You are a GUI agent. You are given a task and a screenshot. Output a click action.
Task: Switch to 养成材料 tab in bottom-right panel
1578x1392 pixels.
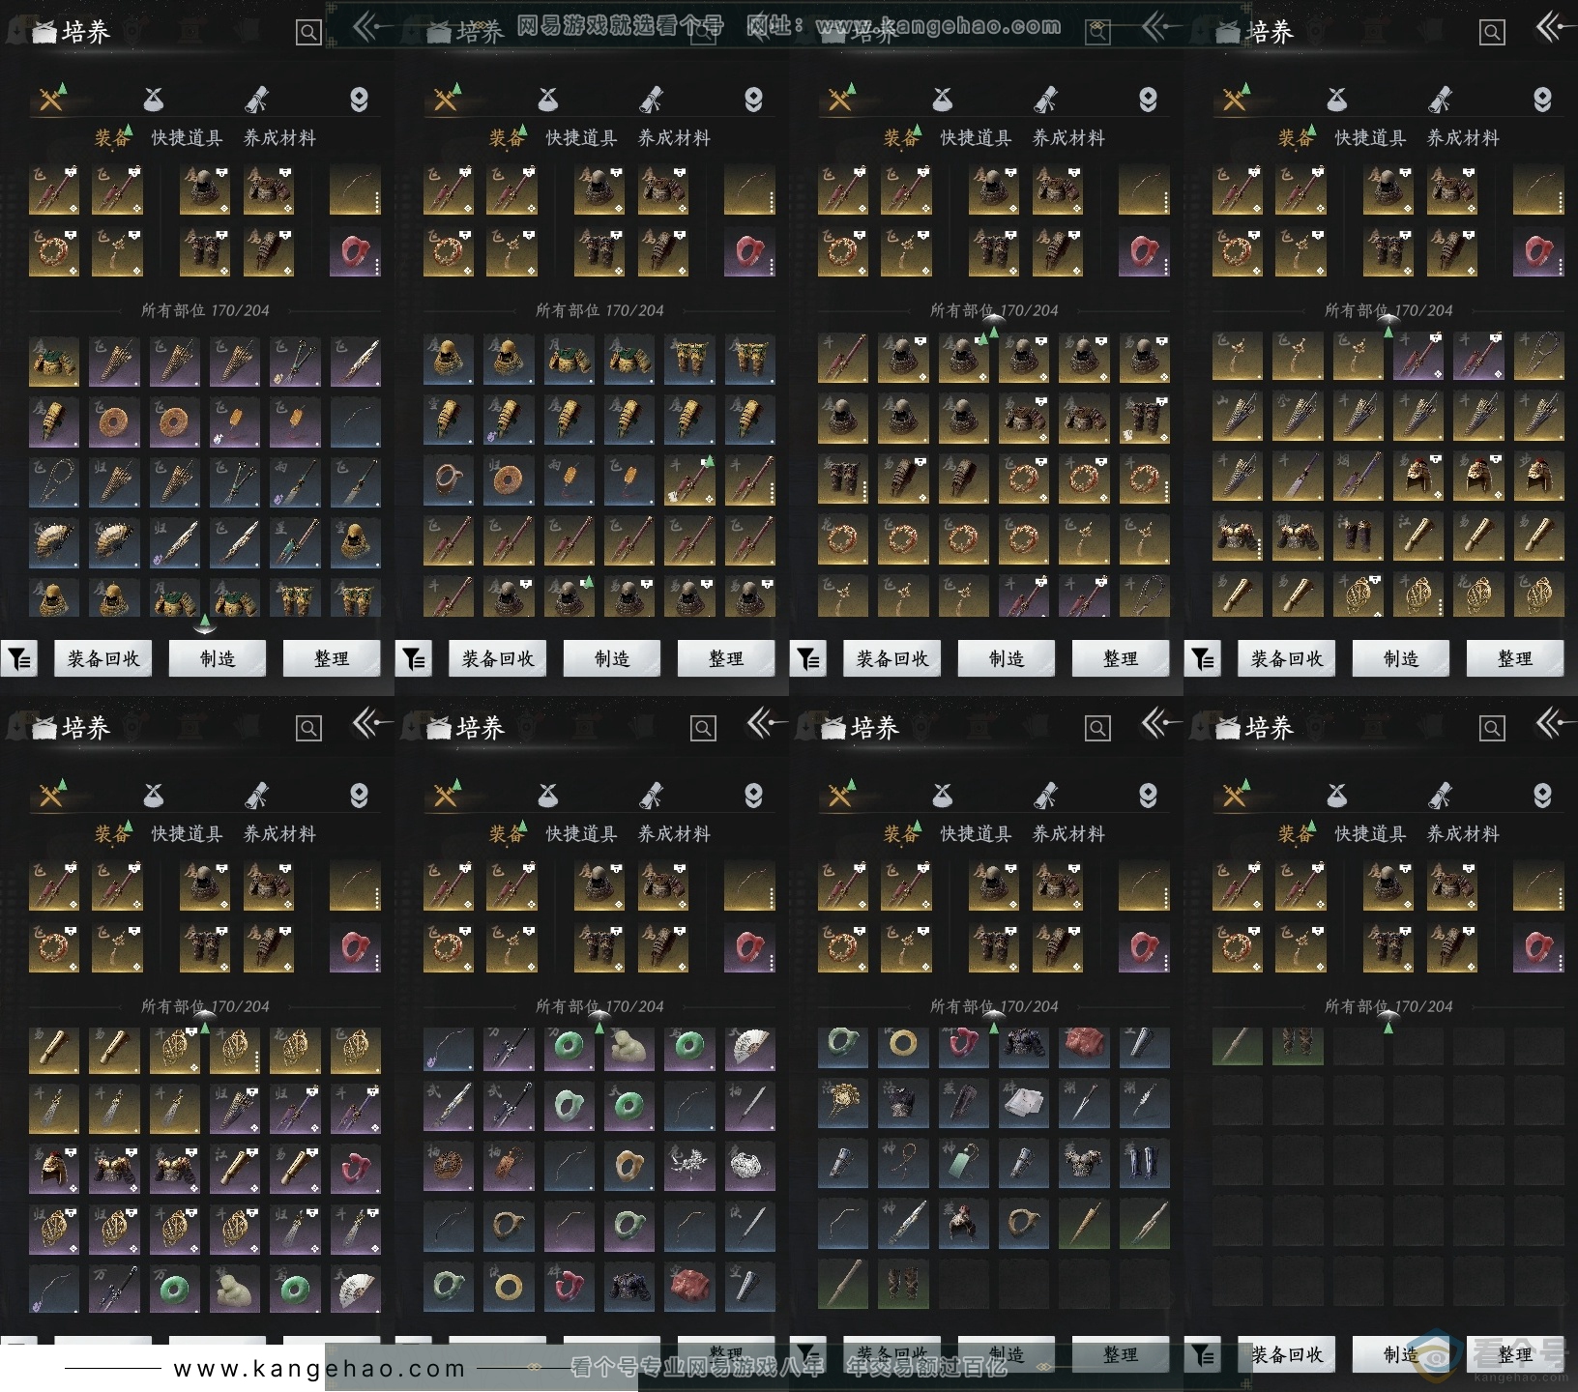[x=1463, y=834]
